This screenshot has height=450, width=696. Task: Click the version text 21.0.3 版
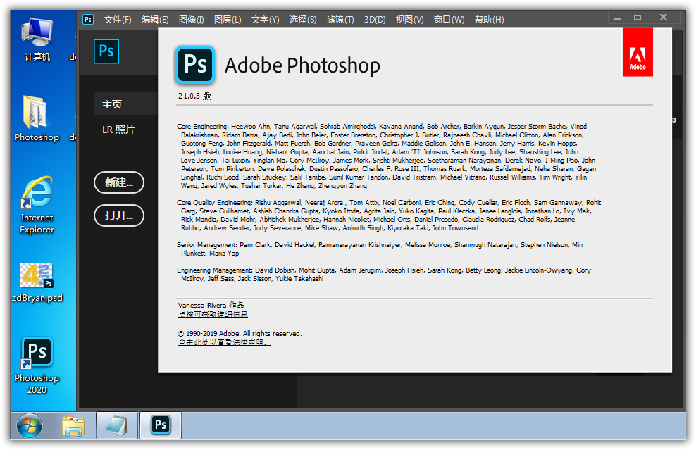click(194, 96)
